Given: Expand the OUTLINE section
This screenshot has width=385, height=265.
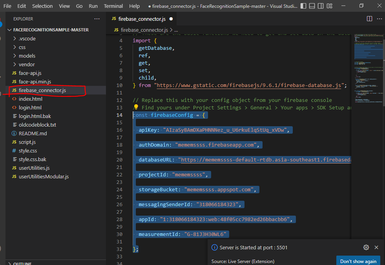Looking at the screenshot, I should (56, 263).
